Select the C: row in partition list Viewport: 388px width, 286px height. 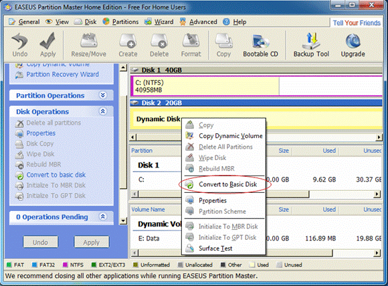[256, 180]
